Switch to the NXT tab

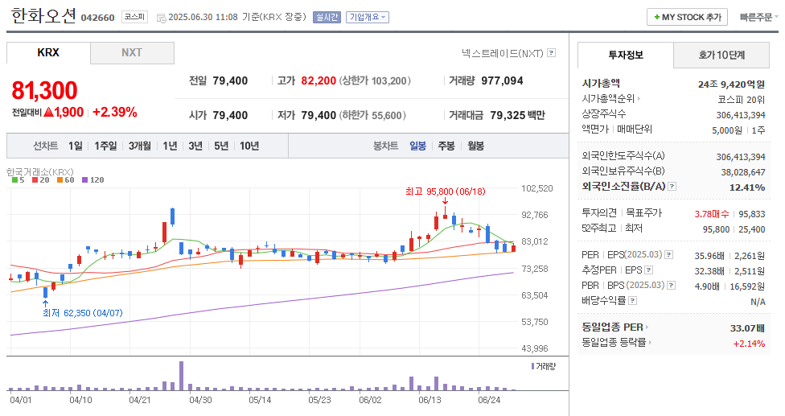pos(132,52)
